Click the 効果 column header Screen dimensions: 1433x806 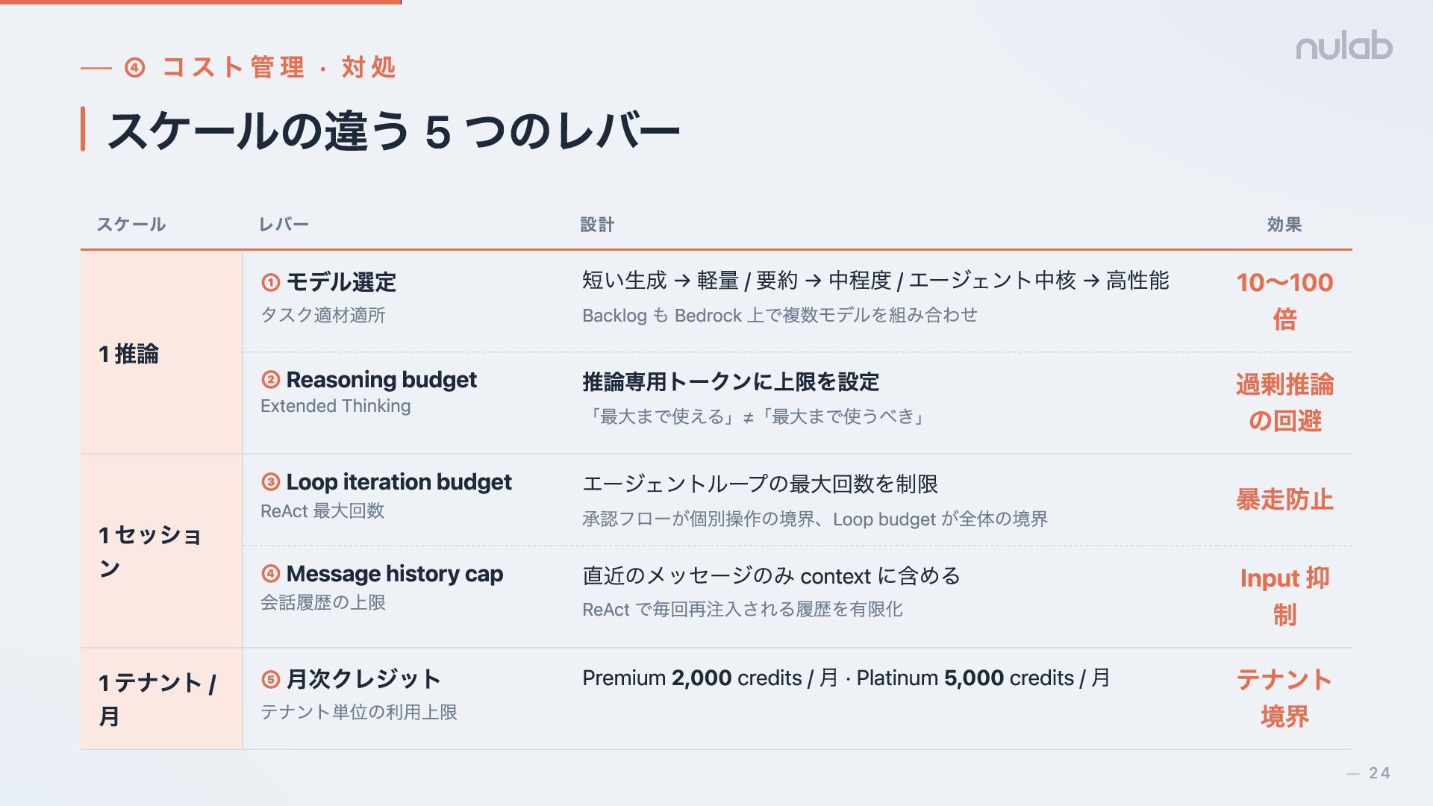click(1284, 225)
